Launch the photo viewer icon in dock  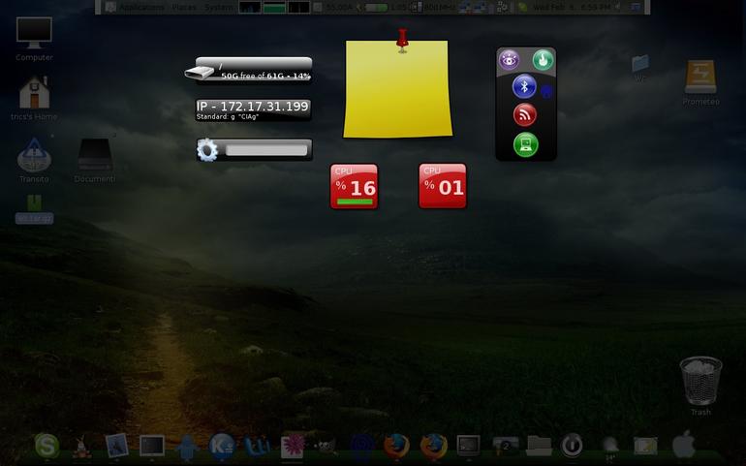tap(116, 446)
